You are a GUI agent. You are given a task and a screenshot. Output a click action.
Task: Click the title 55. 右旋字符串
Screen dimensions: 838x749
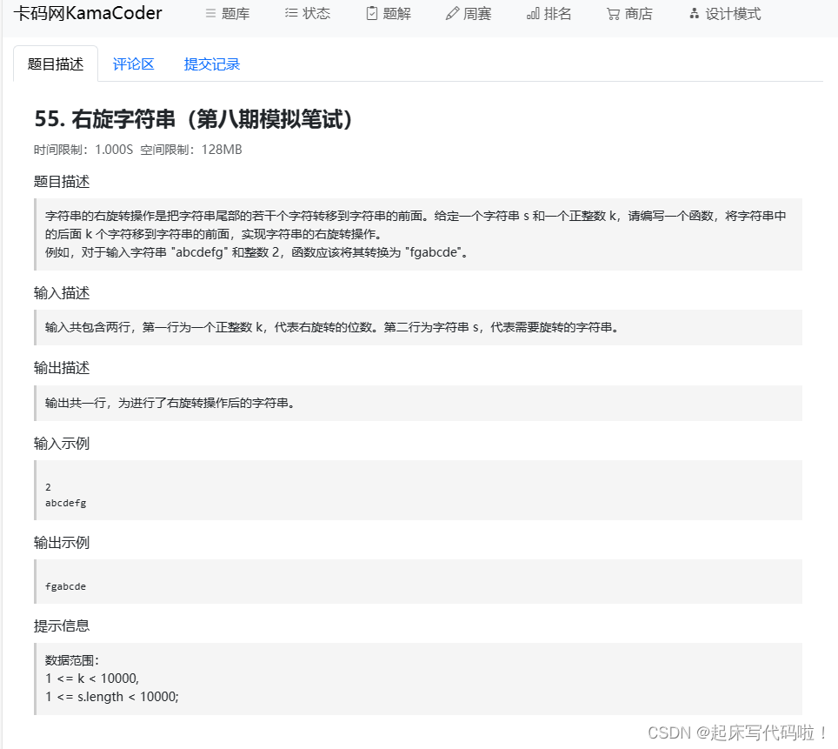(x=194, y=119)
